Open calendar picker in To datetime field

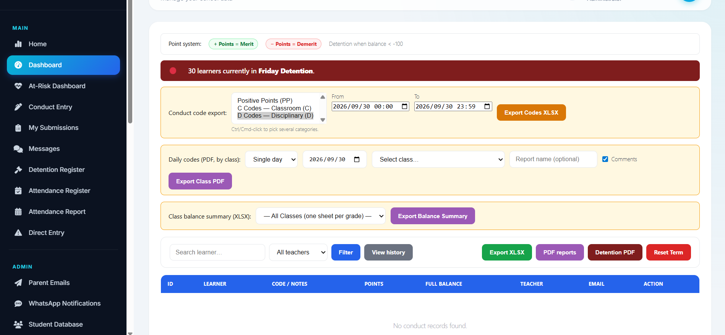pyautogui.click(x=487, y=107)
